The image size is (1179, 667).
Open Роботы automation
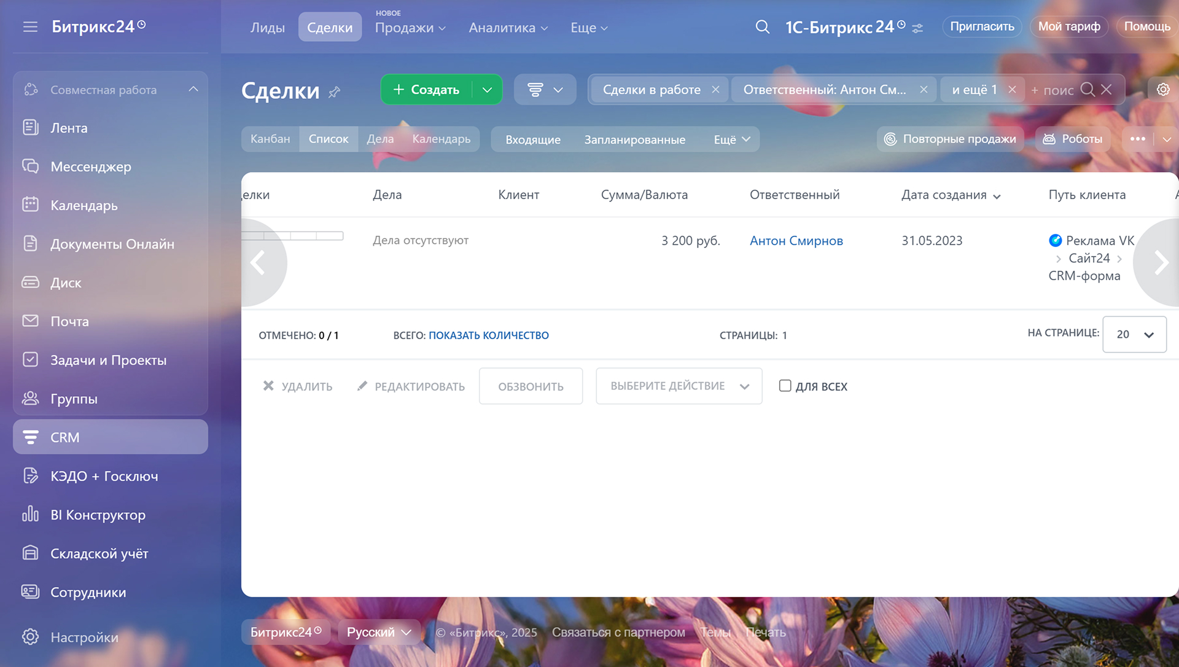(1073, 139)
